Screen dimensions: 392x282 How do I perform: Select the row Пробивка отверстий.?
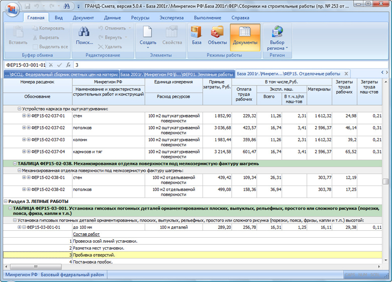(192, 255)
